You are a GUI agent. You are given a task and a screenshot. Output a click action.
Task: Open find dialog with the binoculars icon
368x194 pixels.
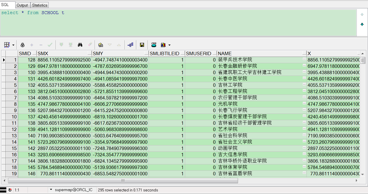click(80, 45)
